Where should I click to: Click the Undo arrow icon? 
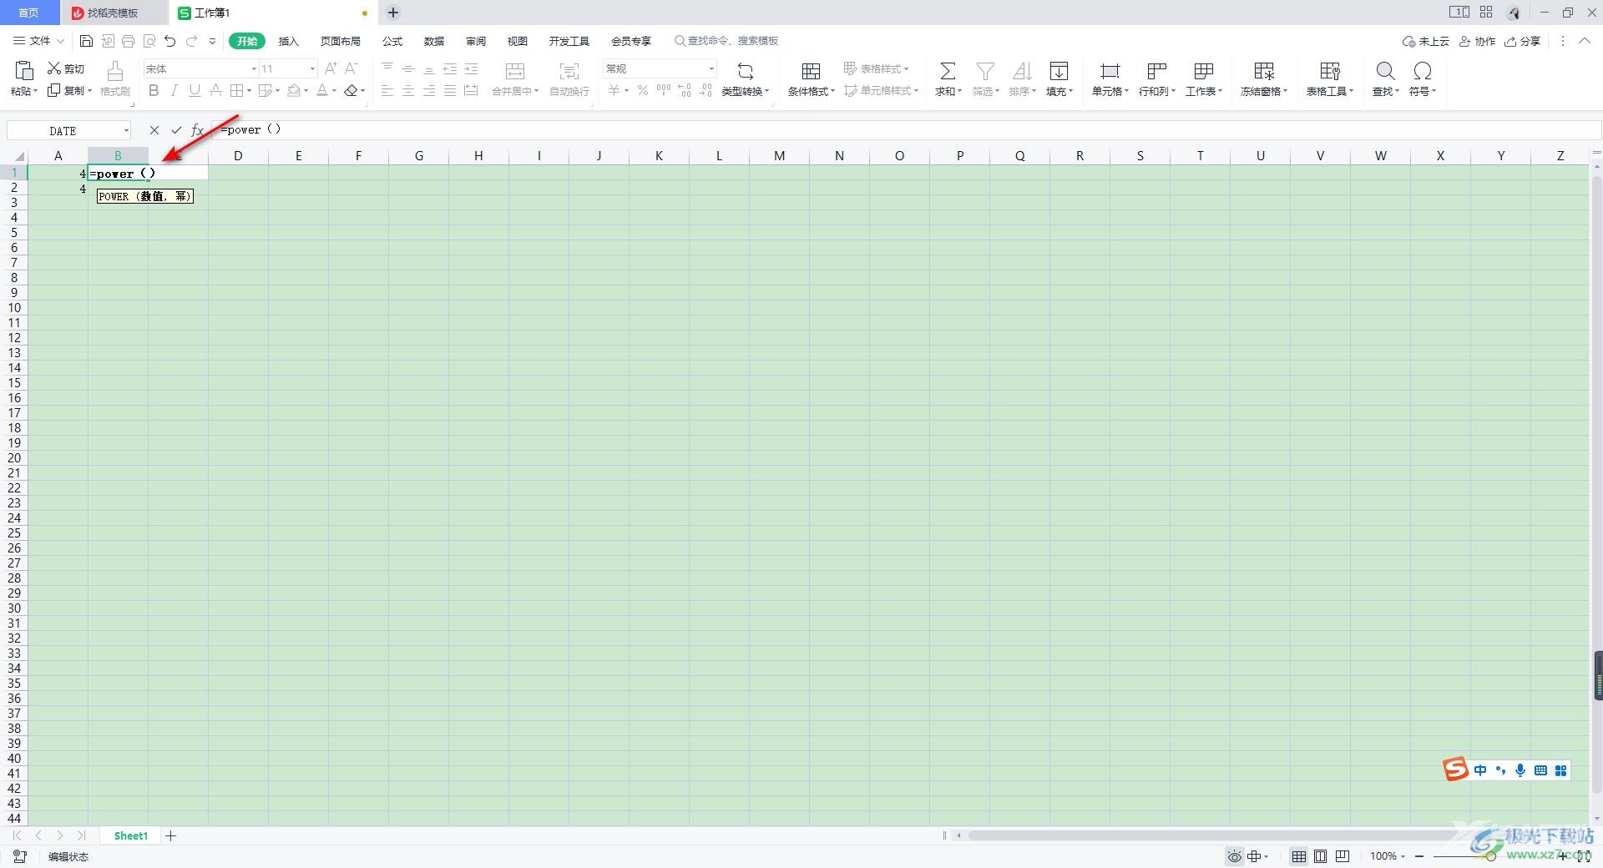pyautogui.click(x=169, y=41)
